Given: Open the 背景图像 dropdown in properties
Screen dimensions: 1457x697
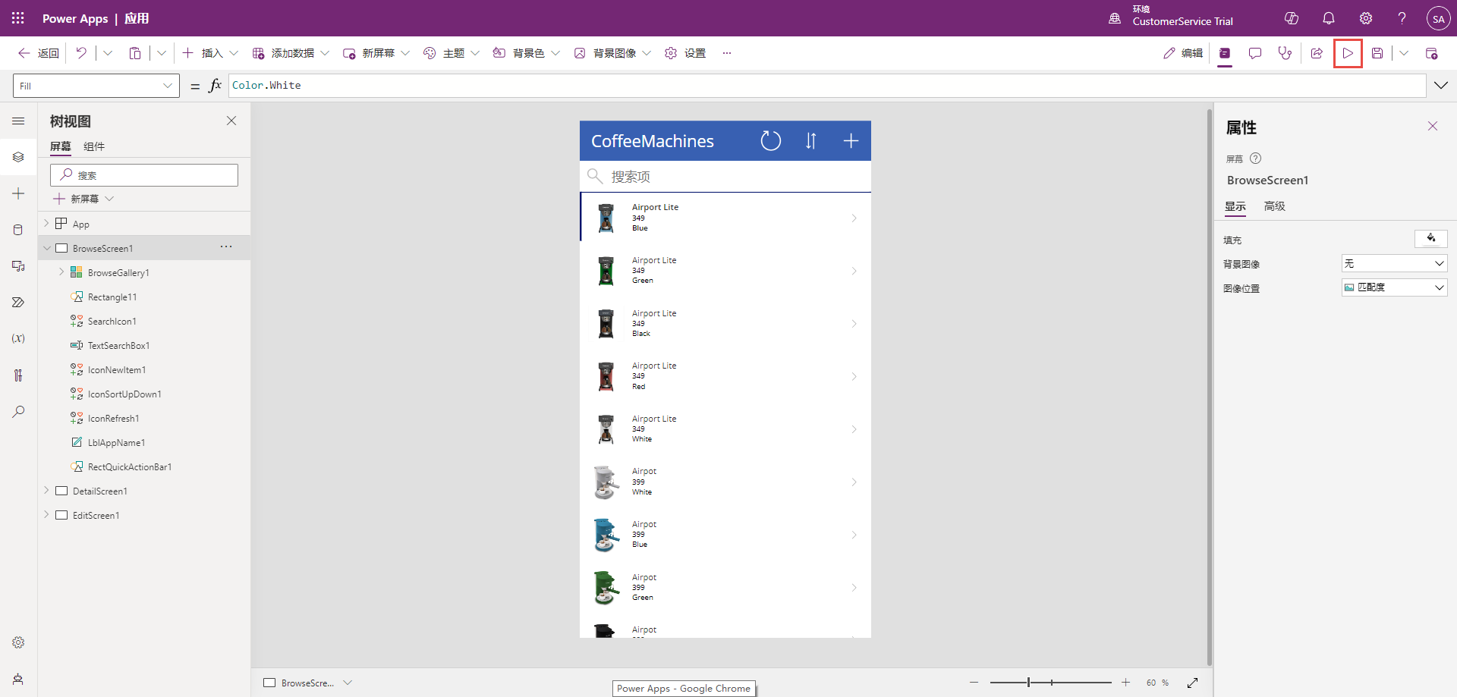Looking at the screenshot, I should point(1394,263).
